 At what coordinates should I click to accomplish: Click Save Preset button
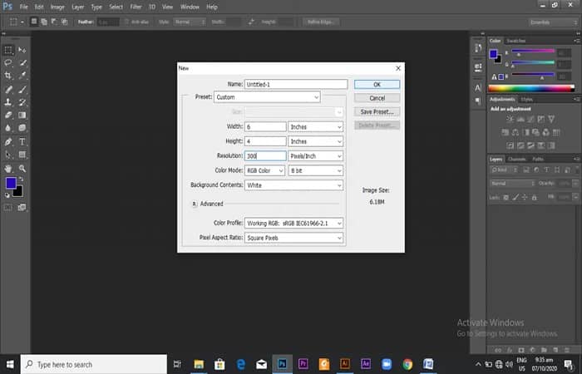pyautogui.click(x=377, y=111)
